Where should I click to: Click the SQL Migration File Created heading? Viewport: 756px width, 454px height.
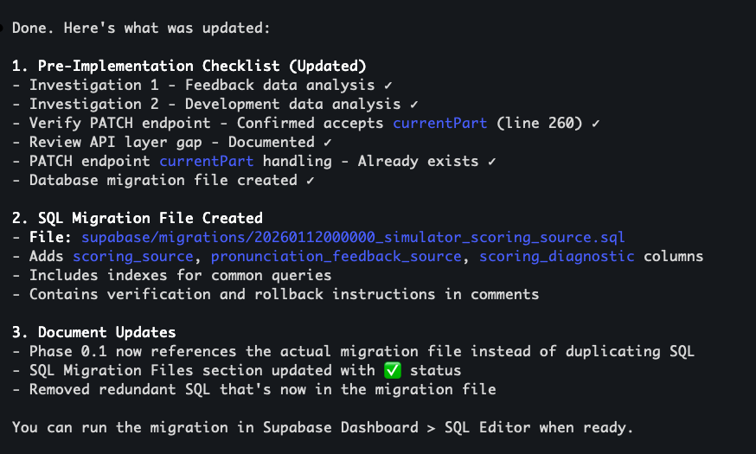[x=145, y=218]
